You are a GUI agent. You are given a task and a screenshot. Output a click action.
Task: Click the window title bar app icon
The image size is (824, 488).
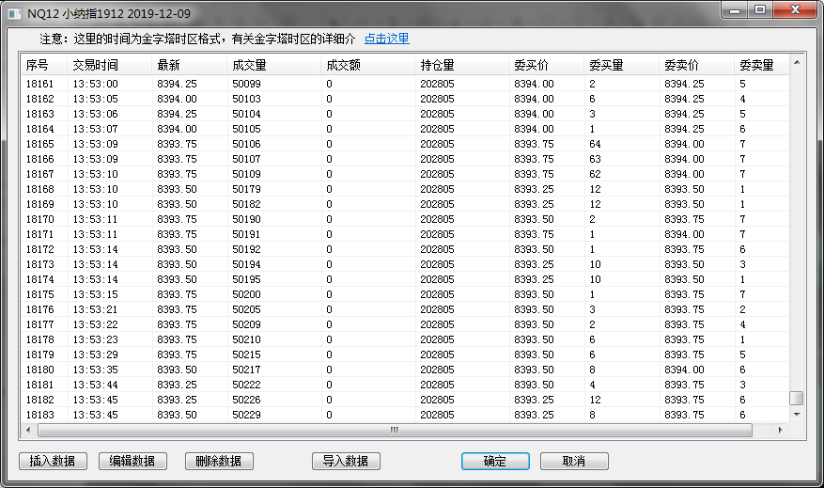[15, 14]
